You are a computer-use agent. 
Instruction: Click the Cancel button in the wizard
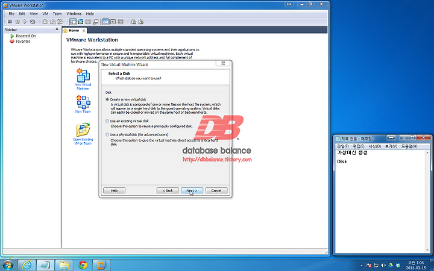pos(216,190)
